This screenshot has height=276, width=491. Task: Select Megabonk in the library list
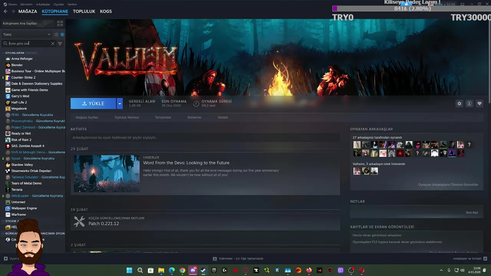point(19,108)
